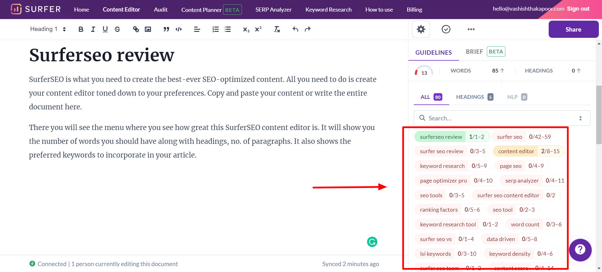Insert a code block
Viewport: 602px width, 272px height.
click(x=178, y=29)
